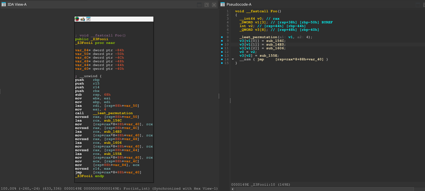Select 'push rbp' instruction

pyautogui.click(x=87, y=80)
